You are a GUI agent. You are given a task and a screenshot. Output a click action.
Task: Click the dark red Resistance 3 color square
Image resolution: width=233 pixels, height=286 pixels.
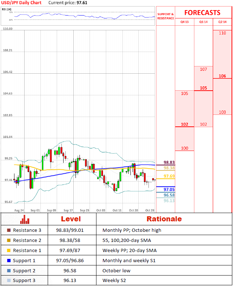coord(9,230)
